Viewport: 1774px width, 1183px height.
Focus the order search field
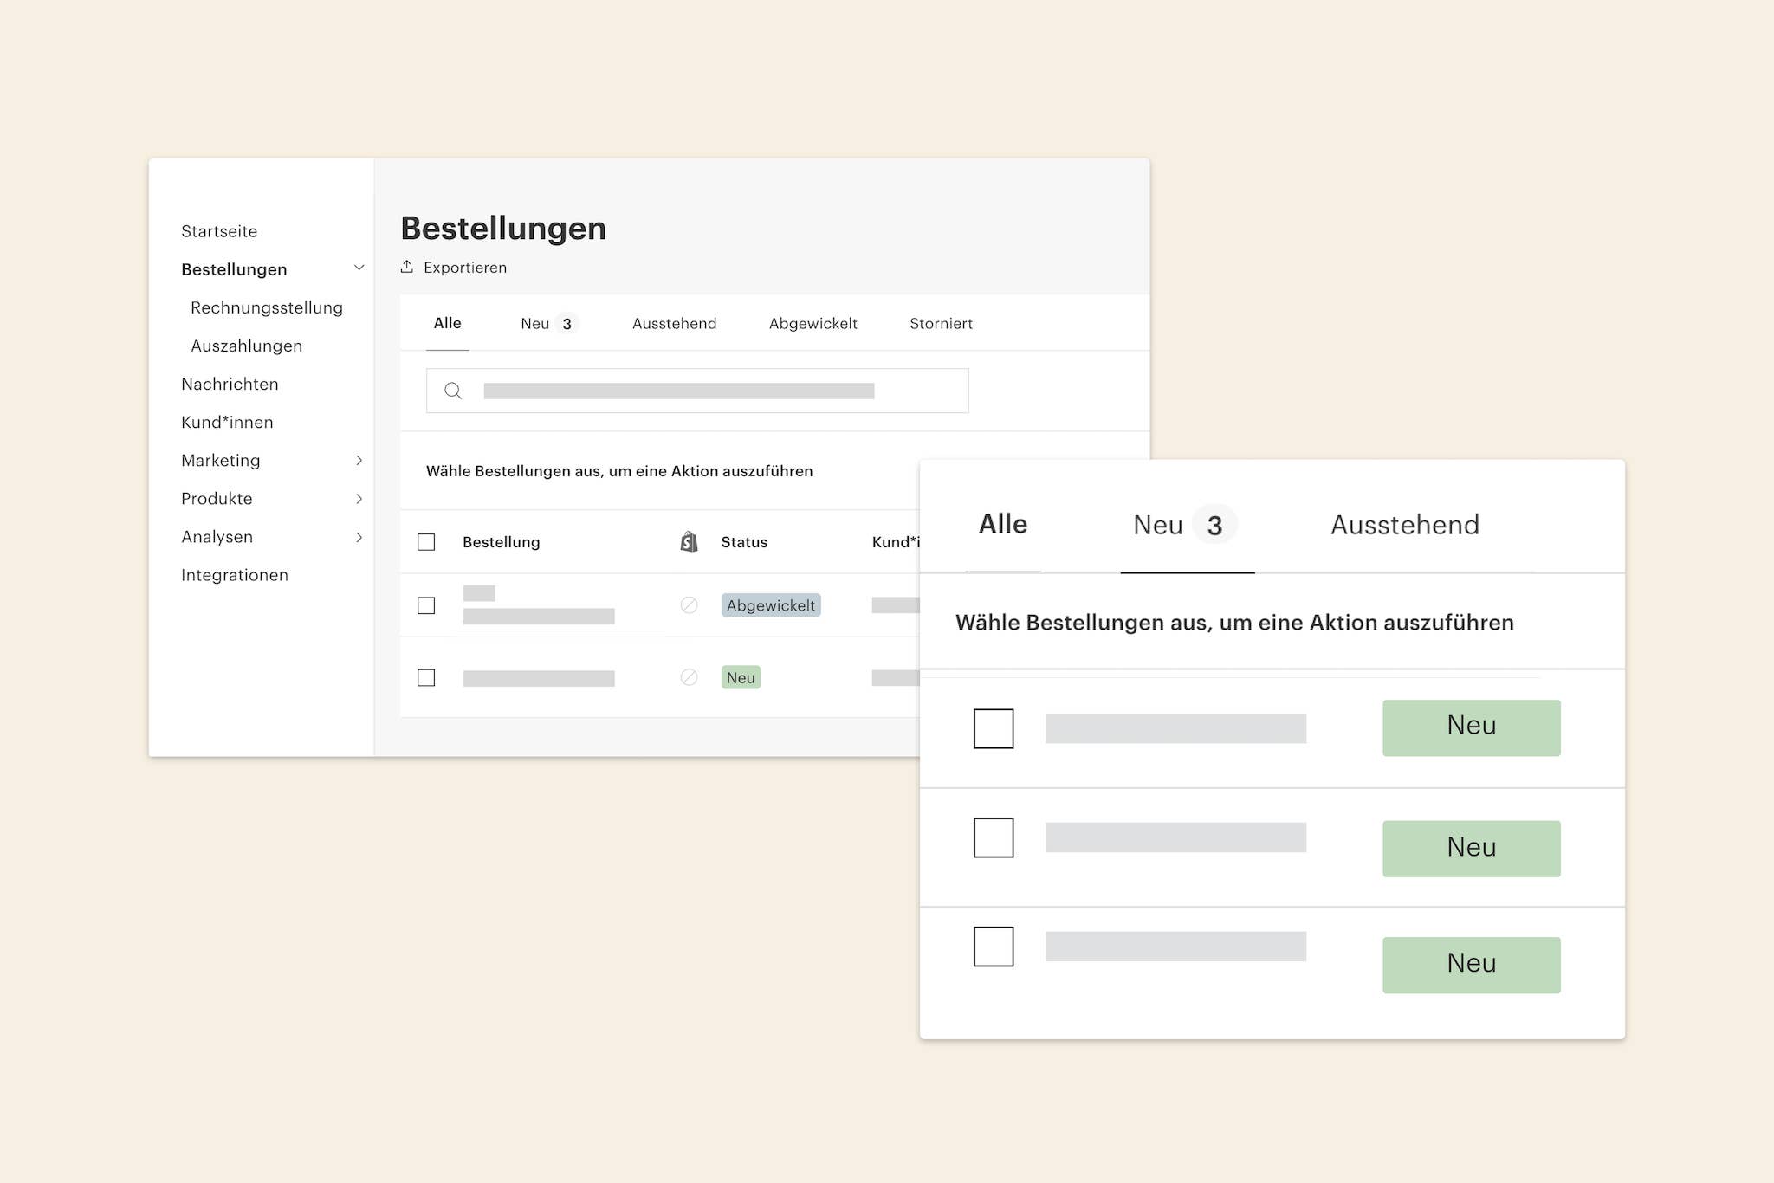tap(696, 391)
